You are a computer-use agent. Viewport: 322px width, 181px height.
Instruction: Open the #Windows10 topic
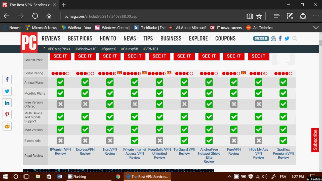click(x=86, y=49)
